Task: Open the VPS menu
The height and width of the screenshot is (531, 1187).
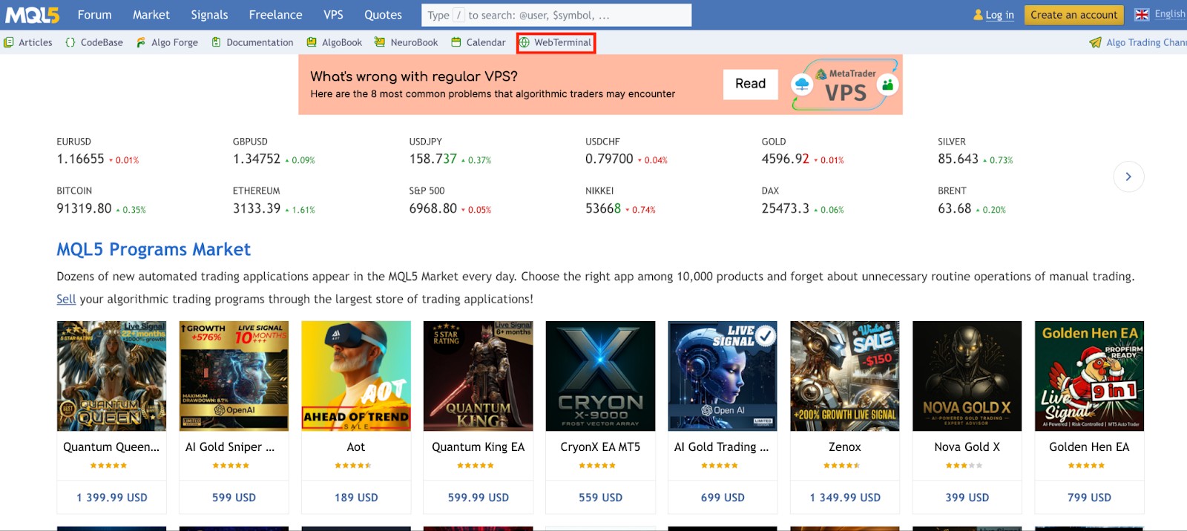Action: coord(333,15)
